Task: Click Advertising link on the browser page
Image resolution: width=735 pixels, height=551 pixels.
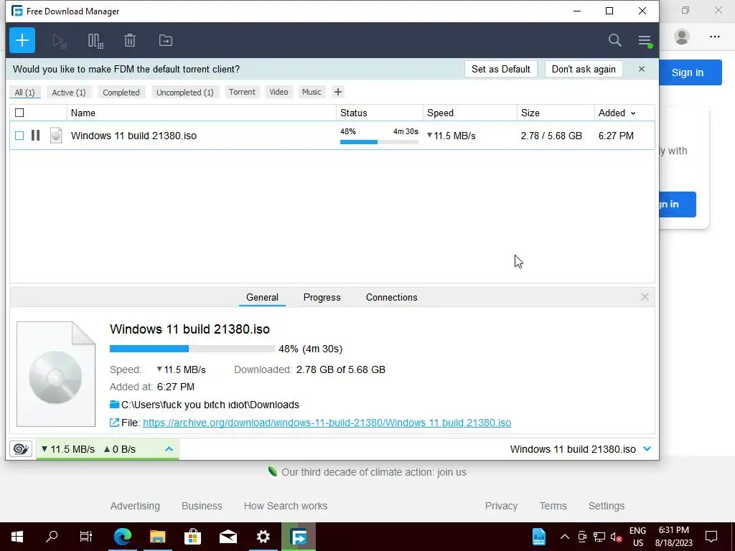Action: pos(135,506)
